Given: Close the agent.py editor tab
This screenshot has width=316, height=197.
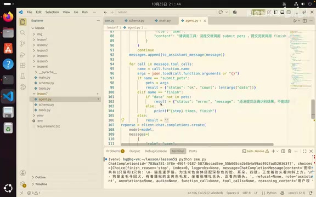Looking at the screenshot, I should tap(205, 21).
